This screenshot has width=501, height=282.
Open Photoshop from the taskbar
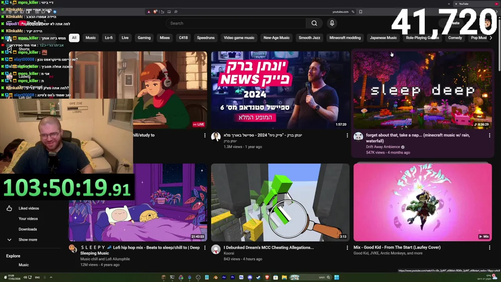coord(241,278)
